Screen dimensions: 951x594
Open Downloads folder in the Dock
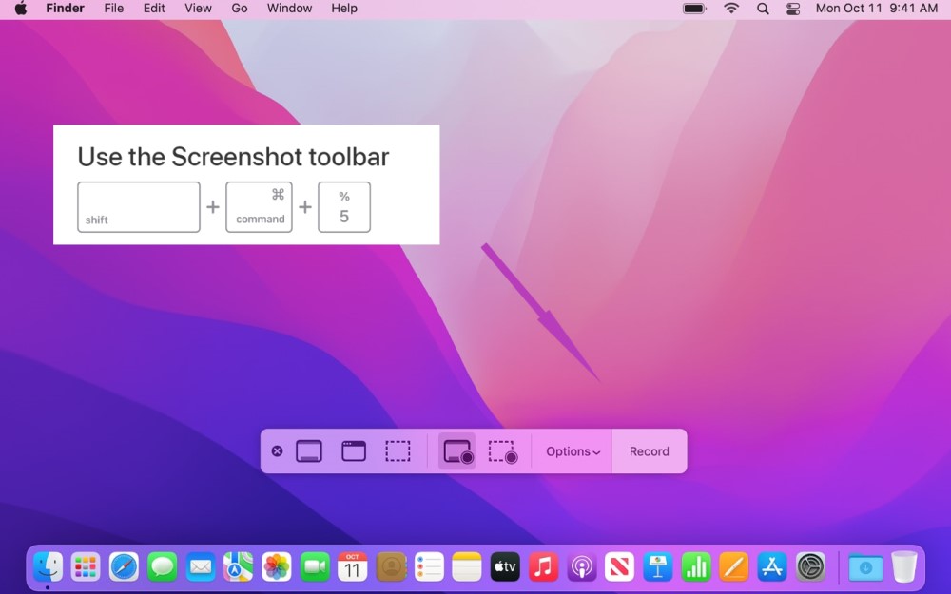click(x=865, y=567)
